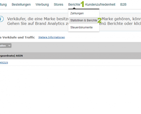Open Steuerdokumente from the submenu
This screenshot has height=114, width=141.
pos(81,27)
